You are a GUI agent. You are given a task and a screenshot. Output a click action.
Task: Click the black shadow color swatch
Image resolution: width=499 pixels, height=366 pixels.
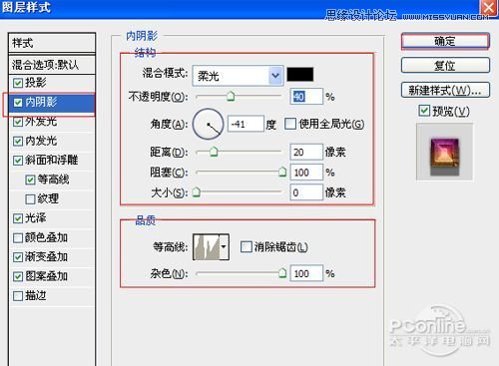pyautogui.click(x=299, y=74)
